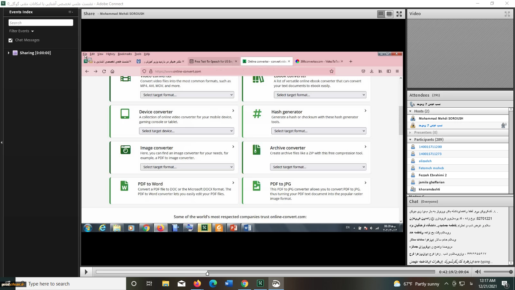Screen dimensions: 515x290
Task: Toggle full screen in Share pod
Action: point(399,14)
